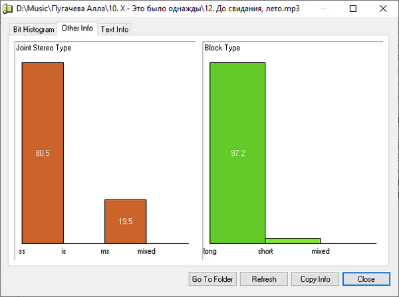Click the orange ms bar showing 19.5
Screen dimensions: 399x297
125,221
